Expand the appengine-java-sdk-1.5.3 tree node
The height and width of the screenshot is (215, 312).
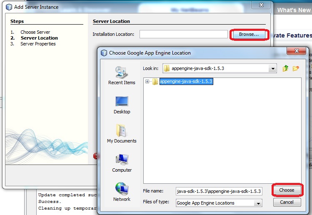147,81
